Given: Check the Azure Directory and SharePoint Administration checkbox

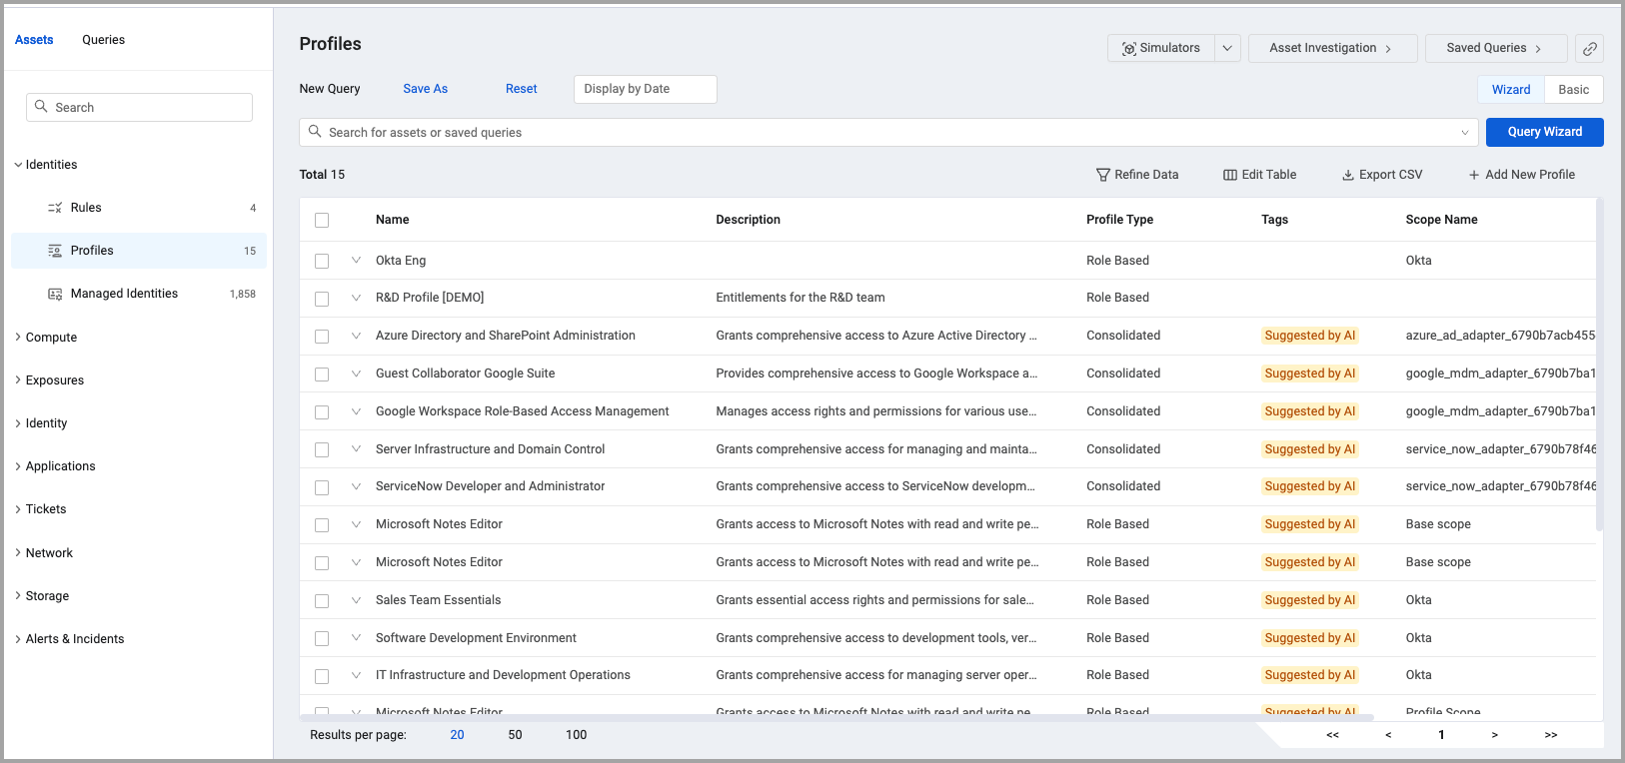Looking at the screenshot, I should tap(322, 337).
